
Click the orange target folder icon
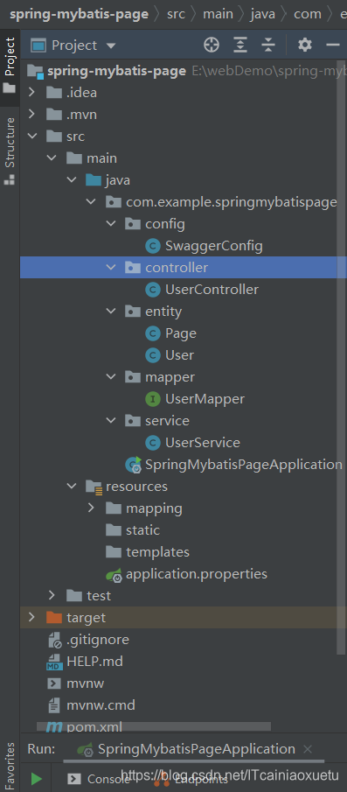pos(54,617)
